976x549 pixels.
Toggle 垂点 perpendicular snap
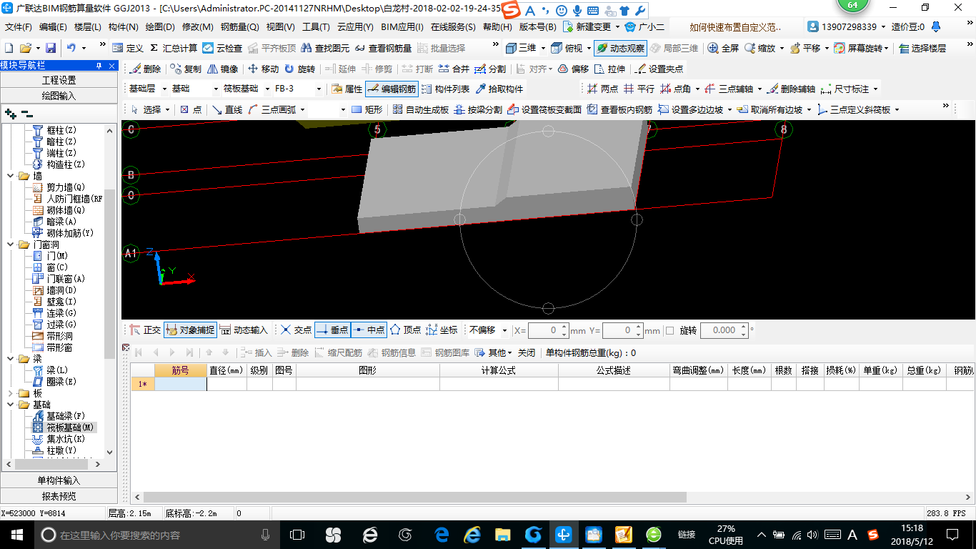332,330
